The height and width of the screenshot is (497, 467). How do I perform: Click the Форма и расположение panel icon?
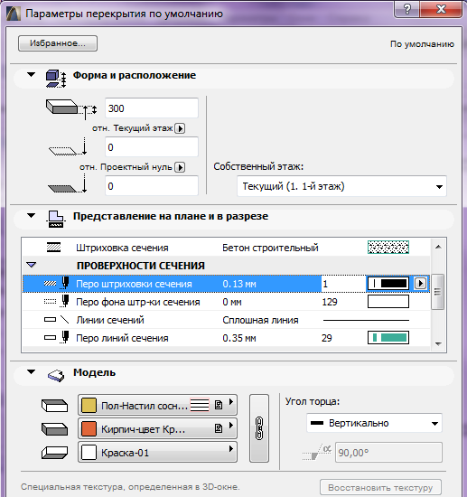[x=56, y=79]
